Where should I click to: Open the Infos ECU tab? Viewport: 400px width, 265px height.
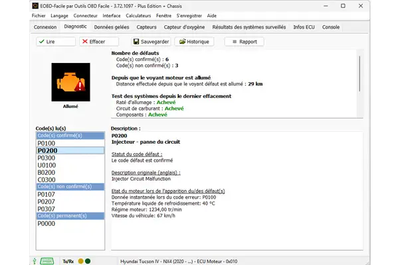[x=304, y=27]
